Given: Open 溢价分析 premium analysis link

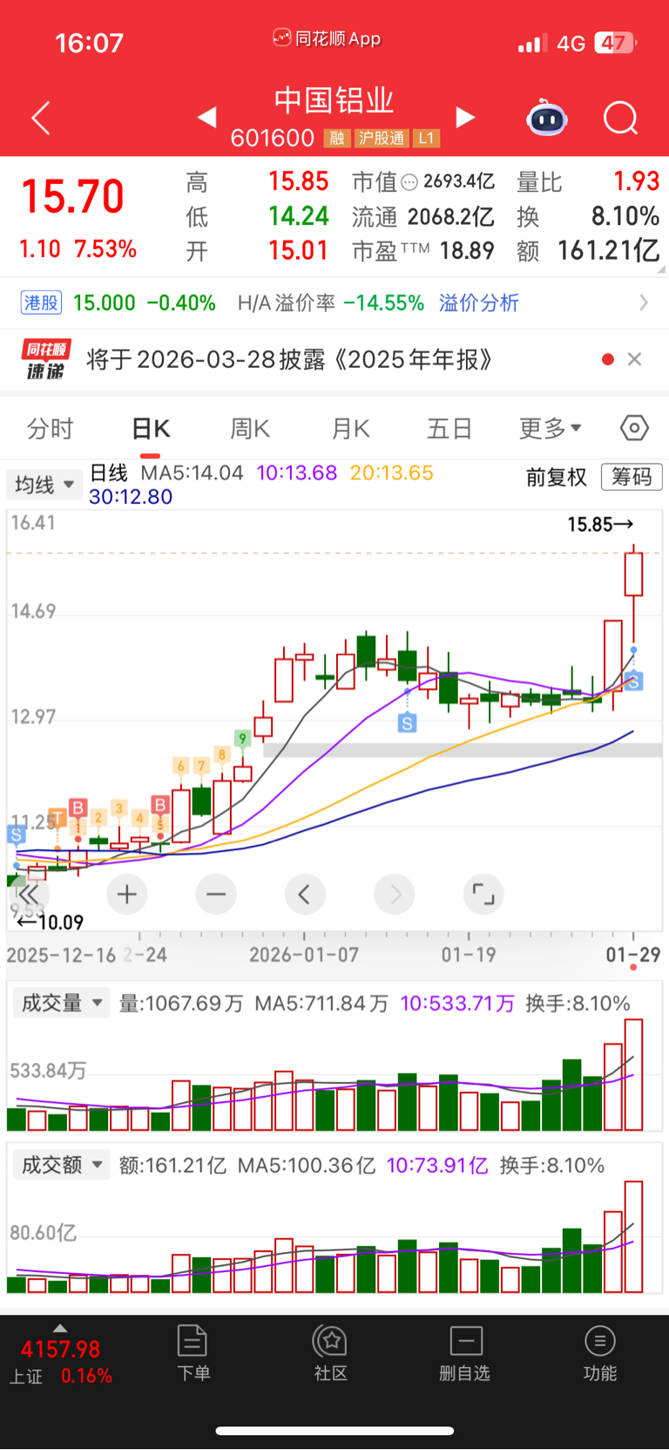Looking at the screenshot, I should (479, 303).
